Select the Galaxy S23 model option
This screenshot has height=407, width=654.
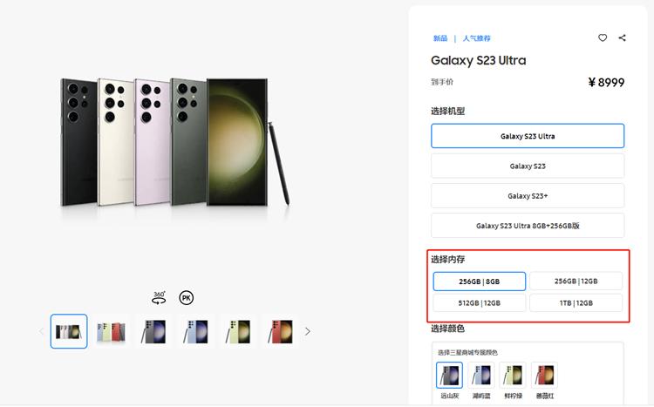(528, 166)
